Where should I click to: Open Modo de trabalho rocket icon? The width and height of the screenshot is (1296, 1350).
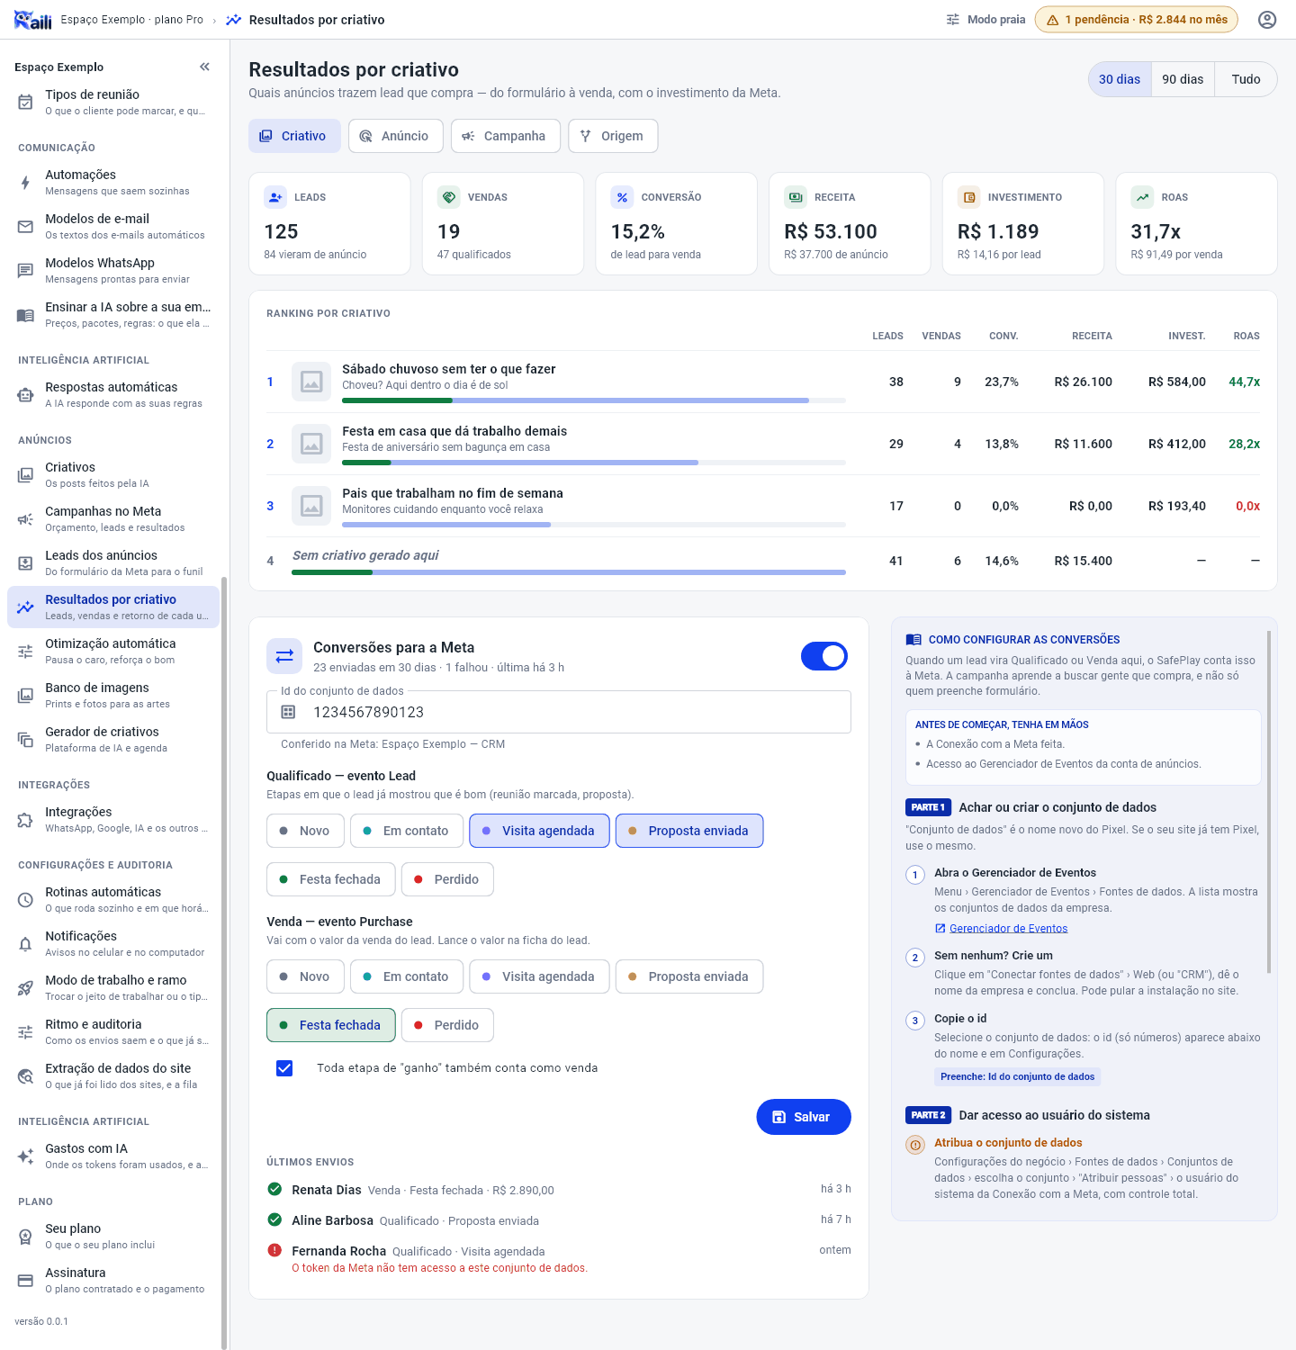pyautogui.click(x=25, y=988)
